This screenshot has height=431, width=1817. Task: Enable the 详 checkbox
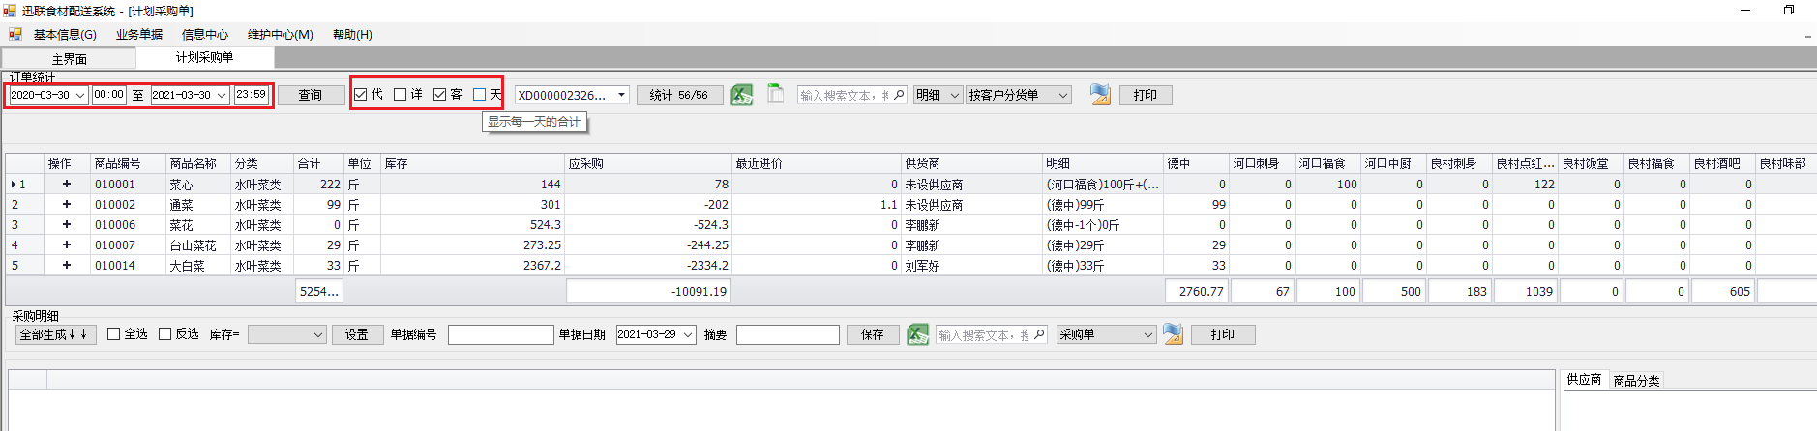point(401,94)
